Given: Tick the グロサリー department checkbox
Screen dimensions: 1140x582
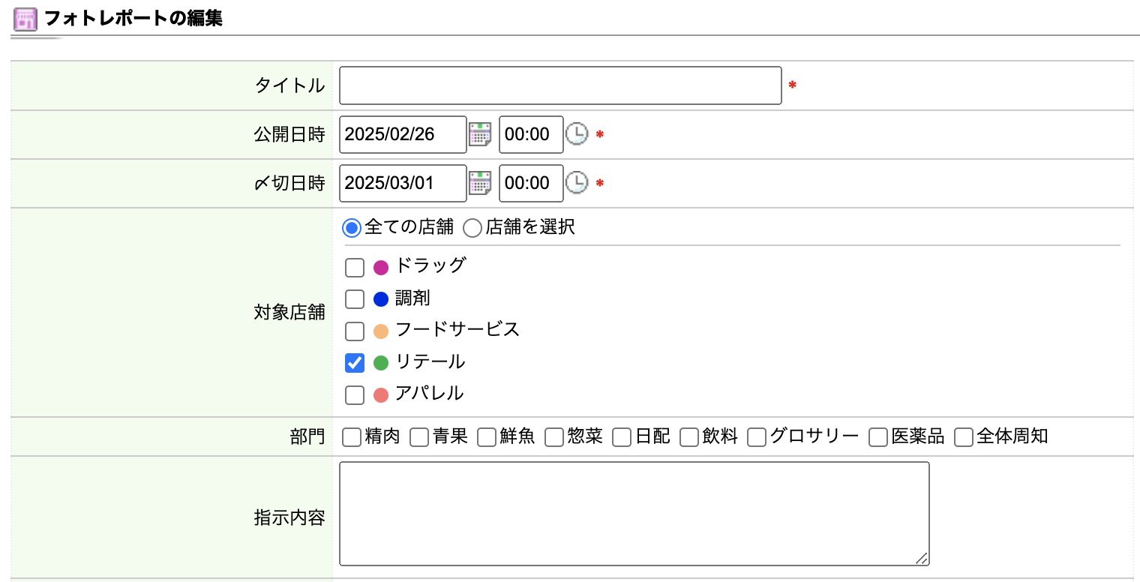Looking at the screenshot, I should 757,437.
